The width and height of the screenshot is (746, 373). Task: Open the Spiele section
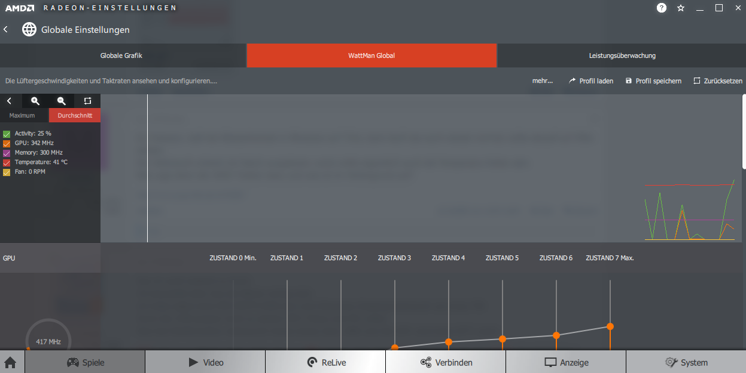pos(85,362)
